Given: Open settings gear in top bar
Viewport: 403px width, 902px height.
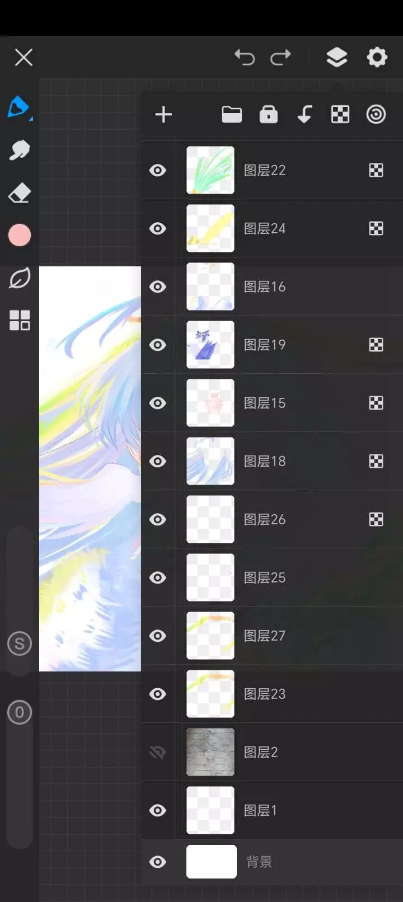Looking at the screenshot, I should 377,57.
